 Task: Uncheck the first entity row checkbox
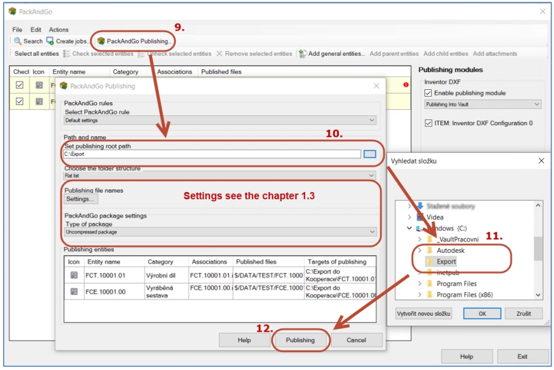coord(19,86)
